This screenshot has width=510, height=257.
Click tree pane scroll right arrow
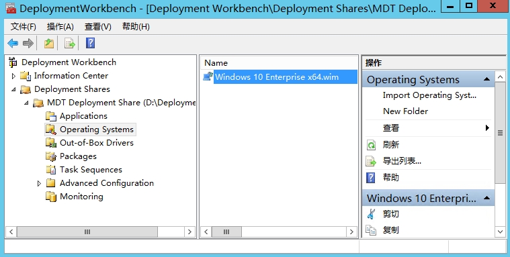coord(189,232)
